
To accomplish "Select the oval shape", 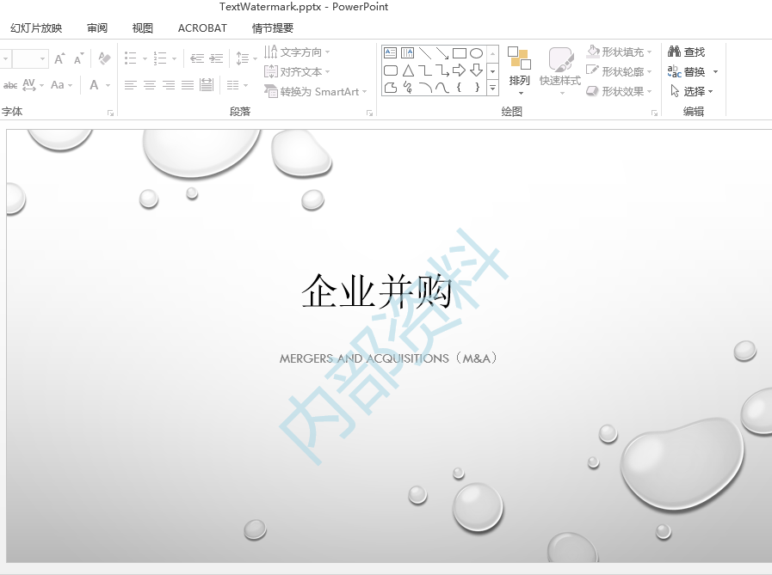I will pyautogui.click(x=476, y=53).
